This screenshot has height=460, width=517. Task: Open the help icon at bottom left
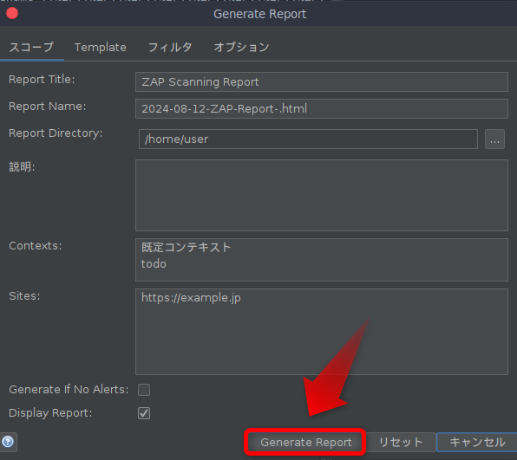pos(8,442)
